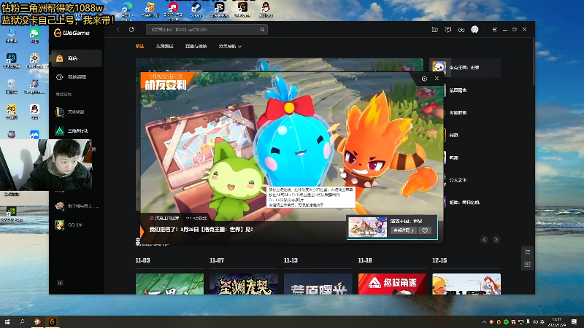Open the Windows Start menu
The width and height of the screenshot is (584, 328).
click(7, 321)
